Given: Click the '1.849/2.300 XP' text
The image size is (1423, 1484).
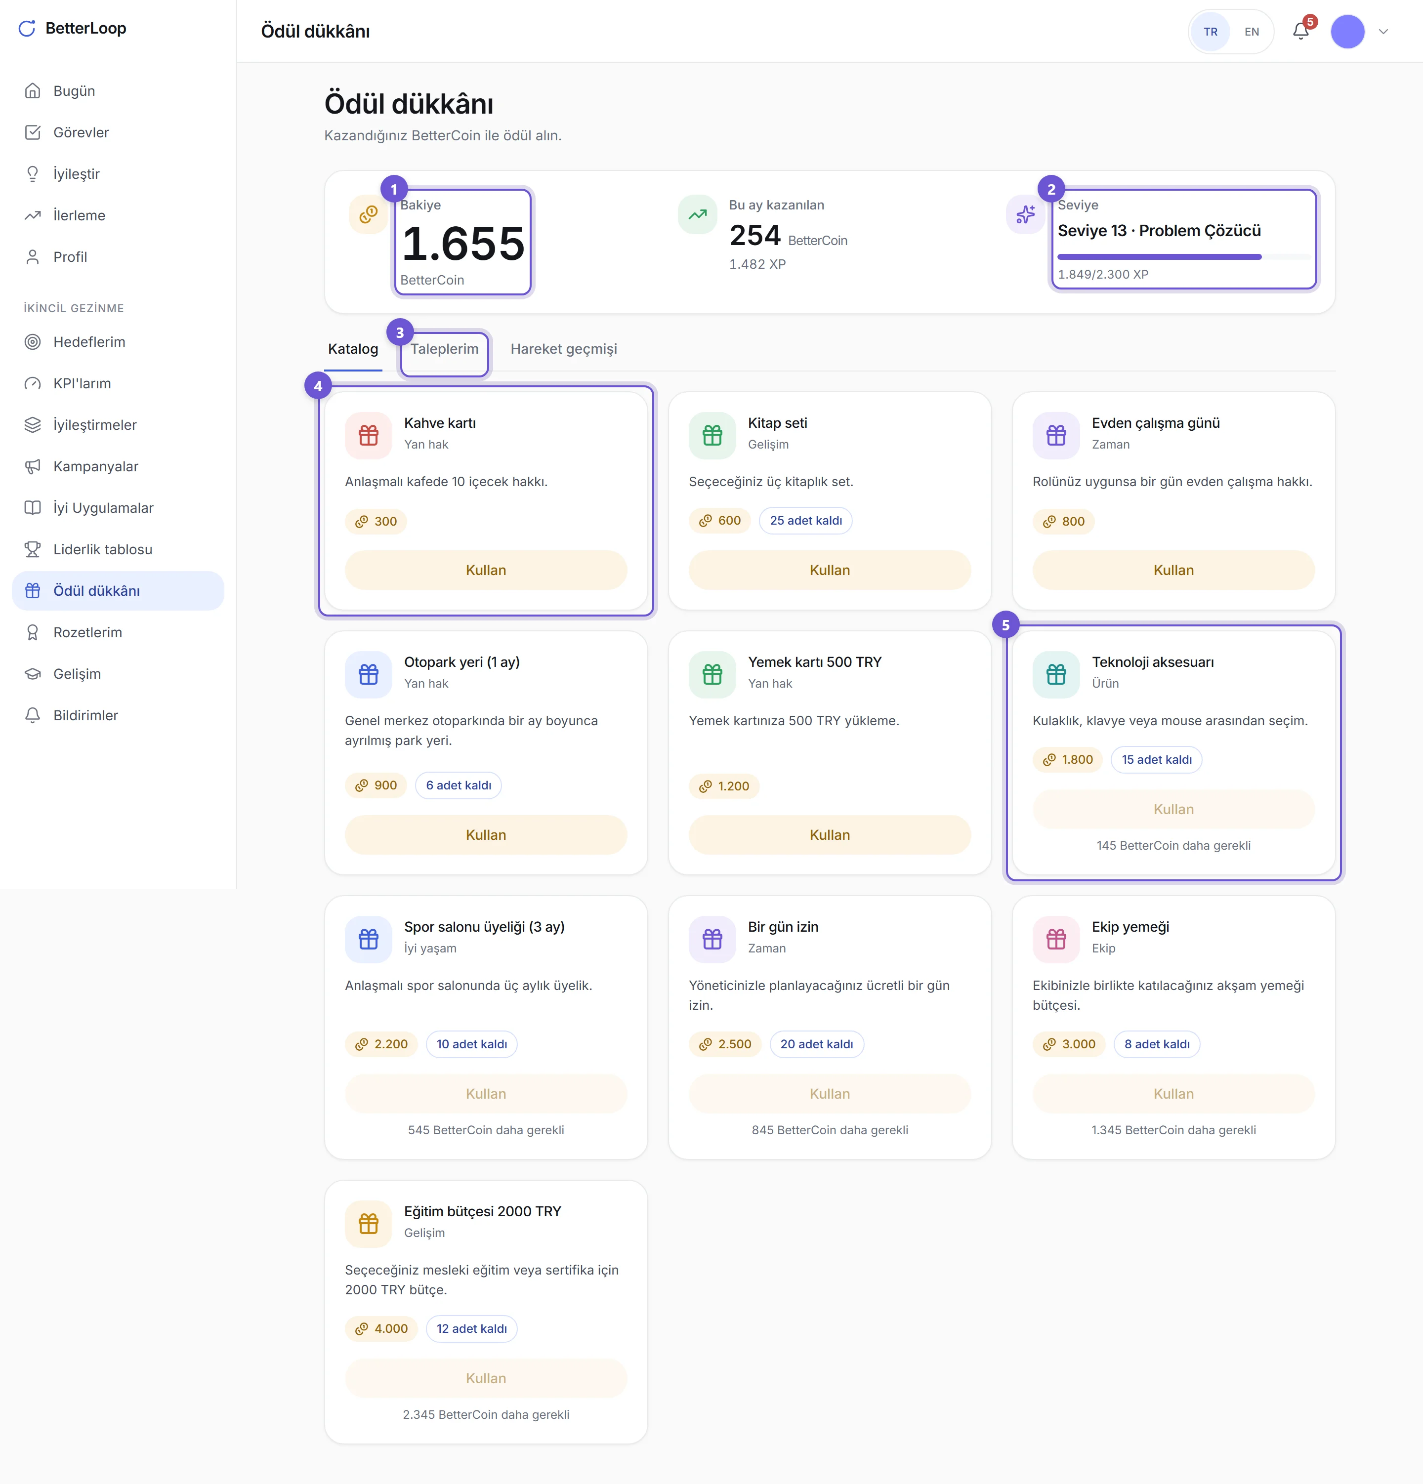Looking at the screenshot, I should (x=1103, y=274).
